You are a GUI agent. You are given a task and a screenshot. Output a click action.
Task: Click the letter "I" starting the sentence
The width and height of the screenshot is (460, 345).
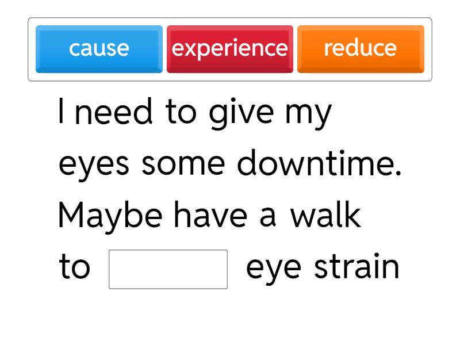pos(60,112)
